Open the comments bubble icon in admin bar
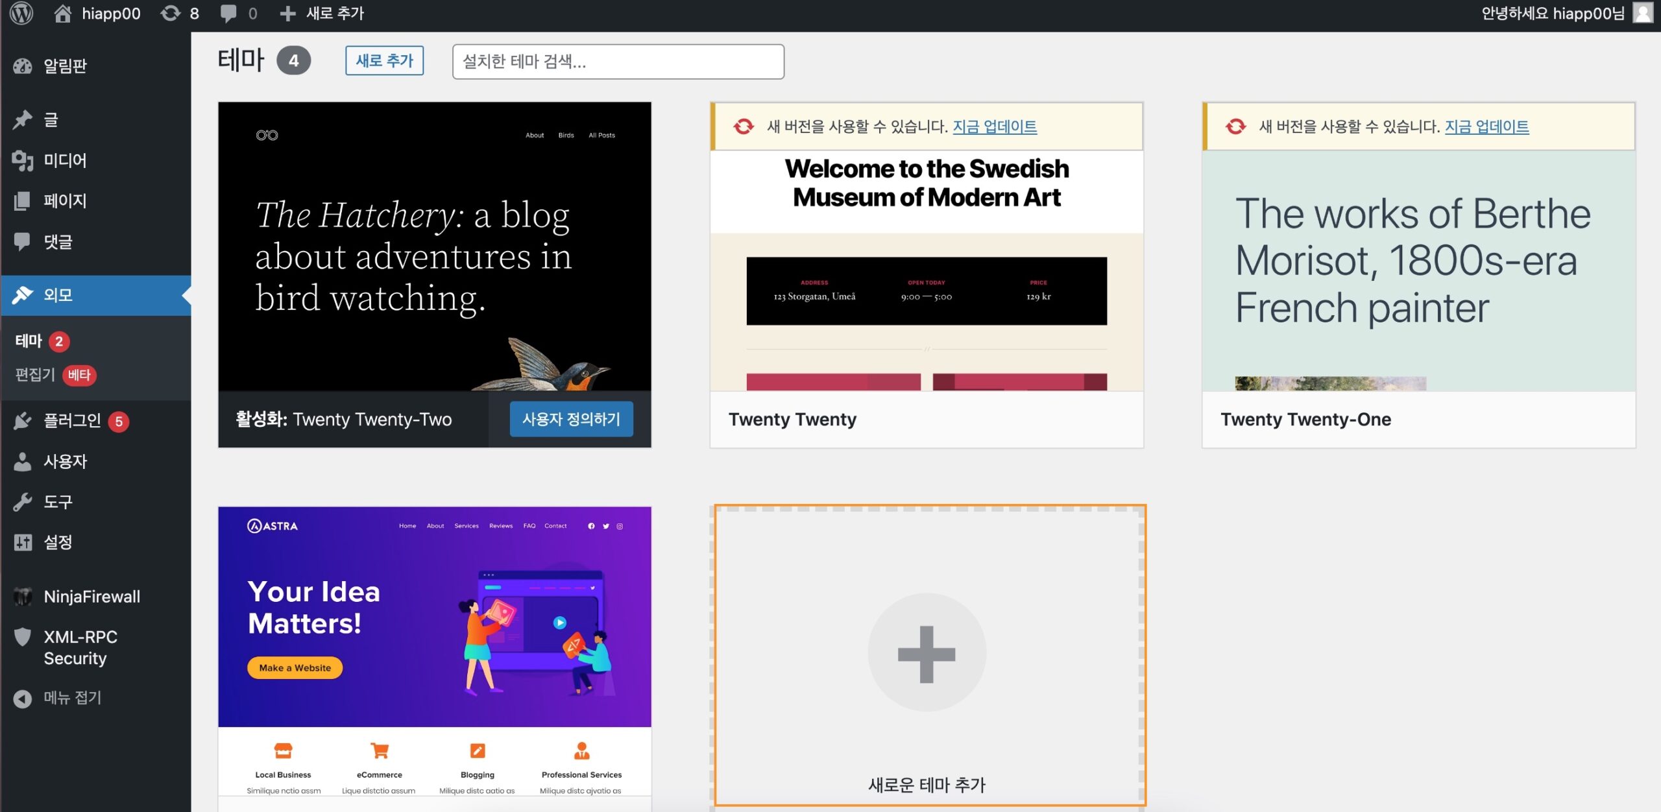Viewport: 1661px width, 812px height. pyautogui.click(x=228, y=14)
